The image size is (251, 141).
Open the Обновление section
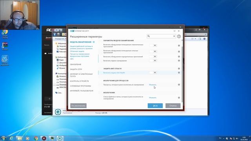76,64
